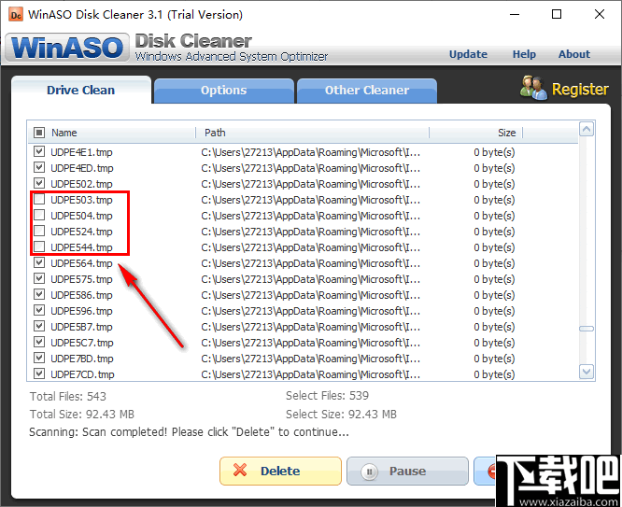622x507 pixels.
Task: Click the Register users icon
Action: [x=534, y=88]
